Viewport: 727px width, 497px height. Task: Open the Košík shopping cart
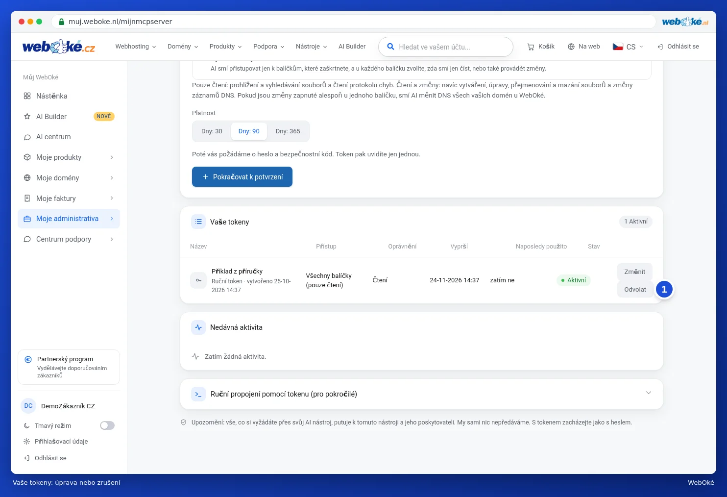click(541, 47)
